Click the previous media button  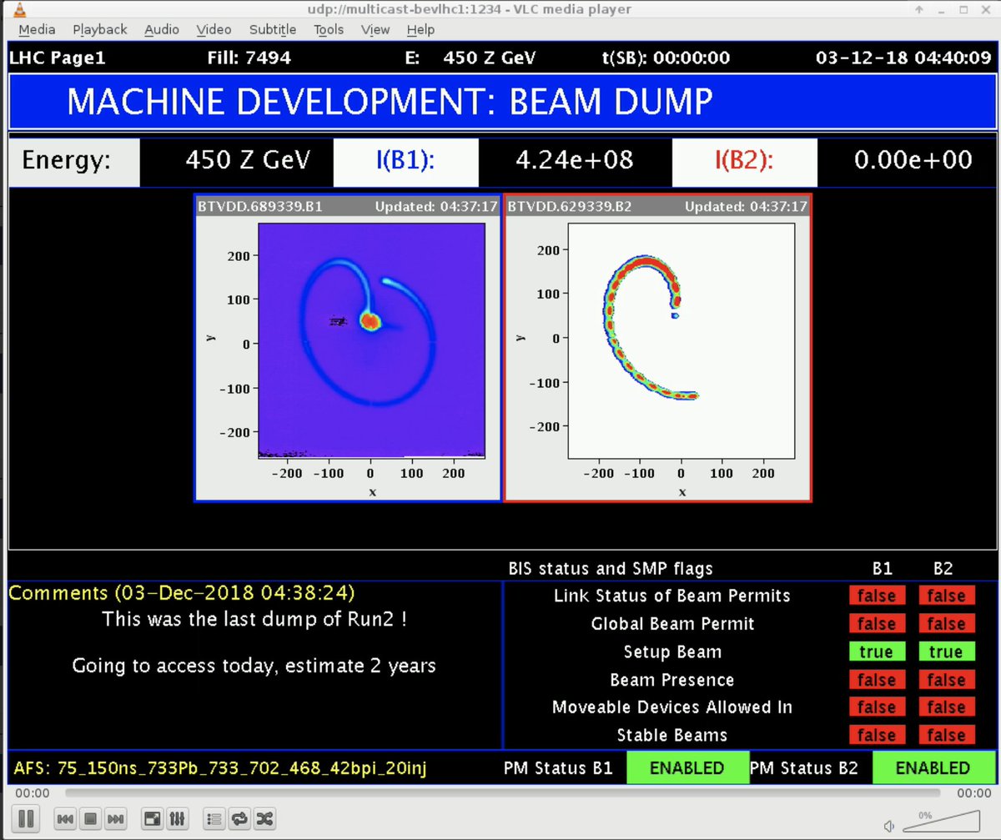pyautogui.click(x=65, y=818)
